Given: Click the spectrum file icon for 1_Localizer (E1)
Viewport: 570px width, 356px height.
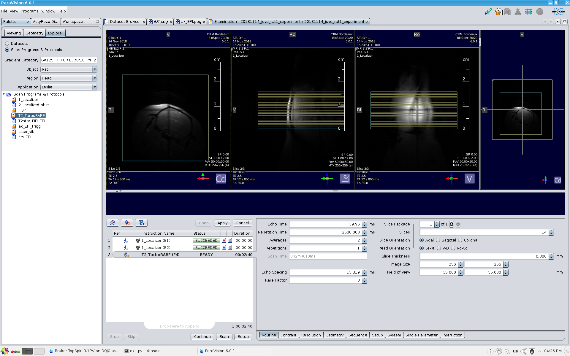Looking at the screenshot, I should (x=224, y=240).
